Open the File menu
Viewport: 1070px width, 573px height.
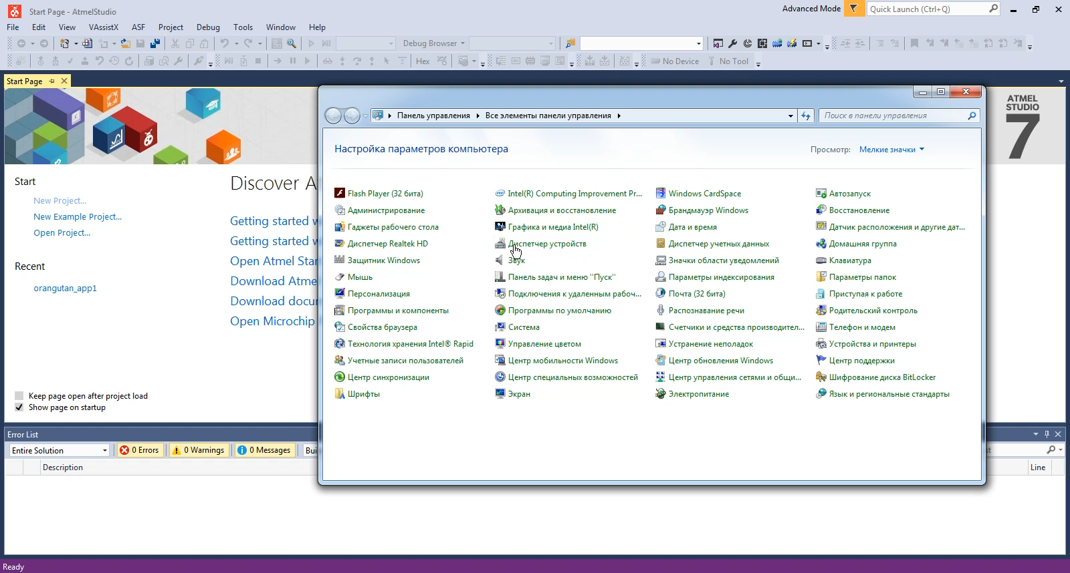coord(13,27)
